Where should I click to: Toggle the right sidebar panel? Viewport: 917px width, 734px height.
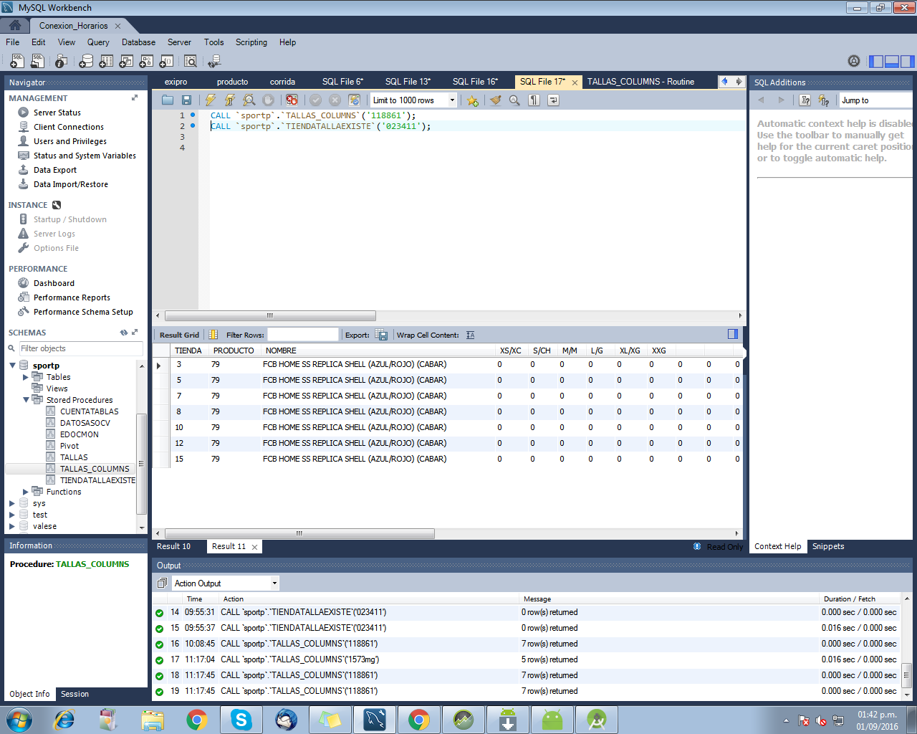coord(908,62)
